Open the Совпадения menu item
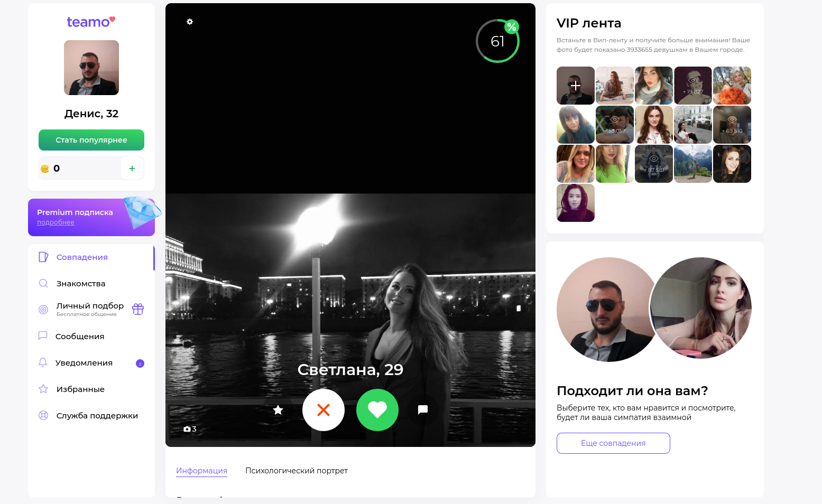This screenshot has width=822, height=504. (x=82, y=257)
